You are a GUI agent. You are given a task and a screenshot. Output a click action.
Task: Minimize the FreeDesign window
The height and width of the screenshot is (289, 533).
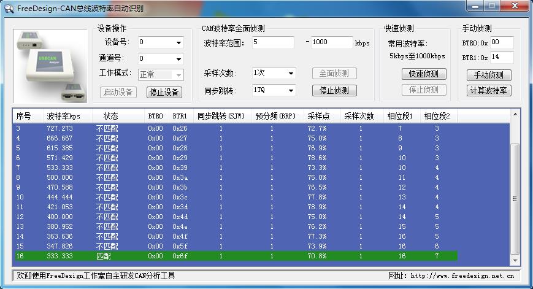pyautogui.click(x=475, y=6)
